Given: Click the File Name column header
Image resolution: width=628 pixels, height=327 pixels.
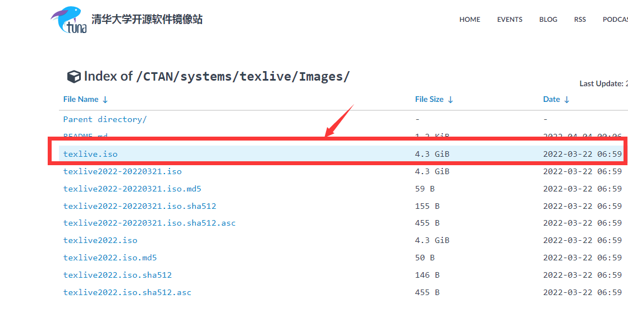Looking at the screenshot, I should pyautogui.click(x=81, y=99).
